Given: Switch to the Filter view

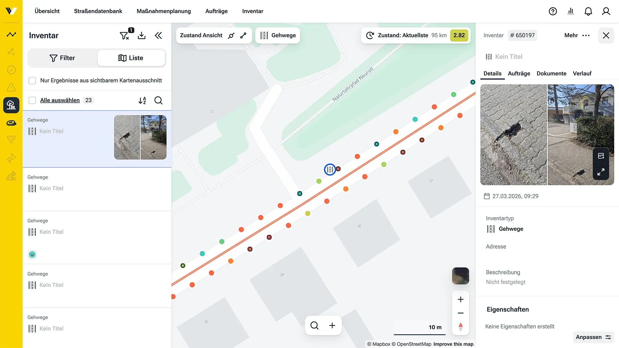Looking at the screenshot, I should (62, 58).
